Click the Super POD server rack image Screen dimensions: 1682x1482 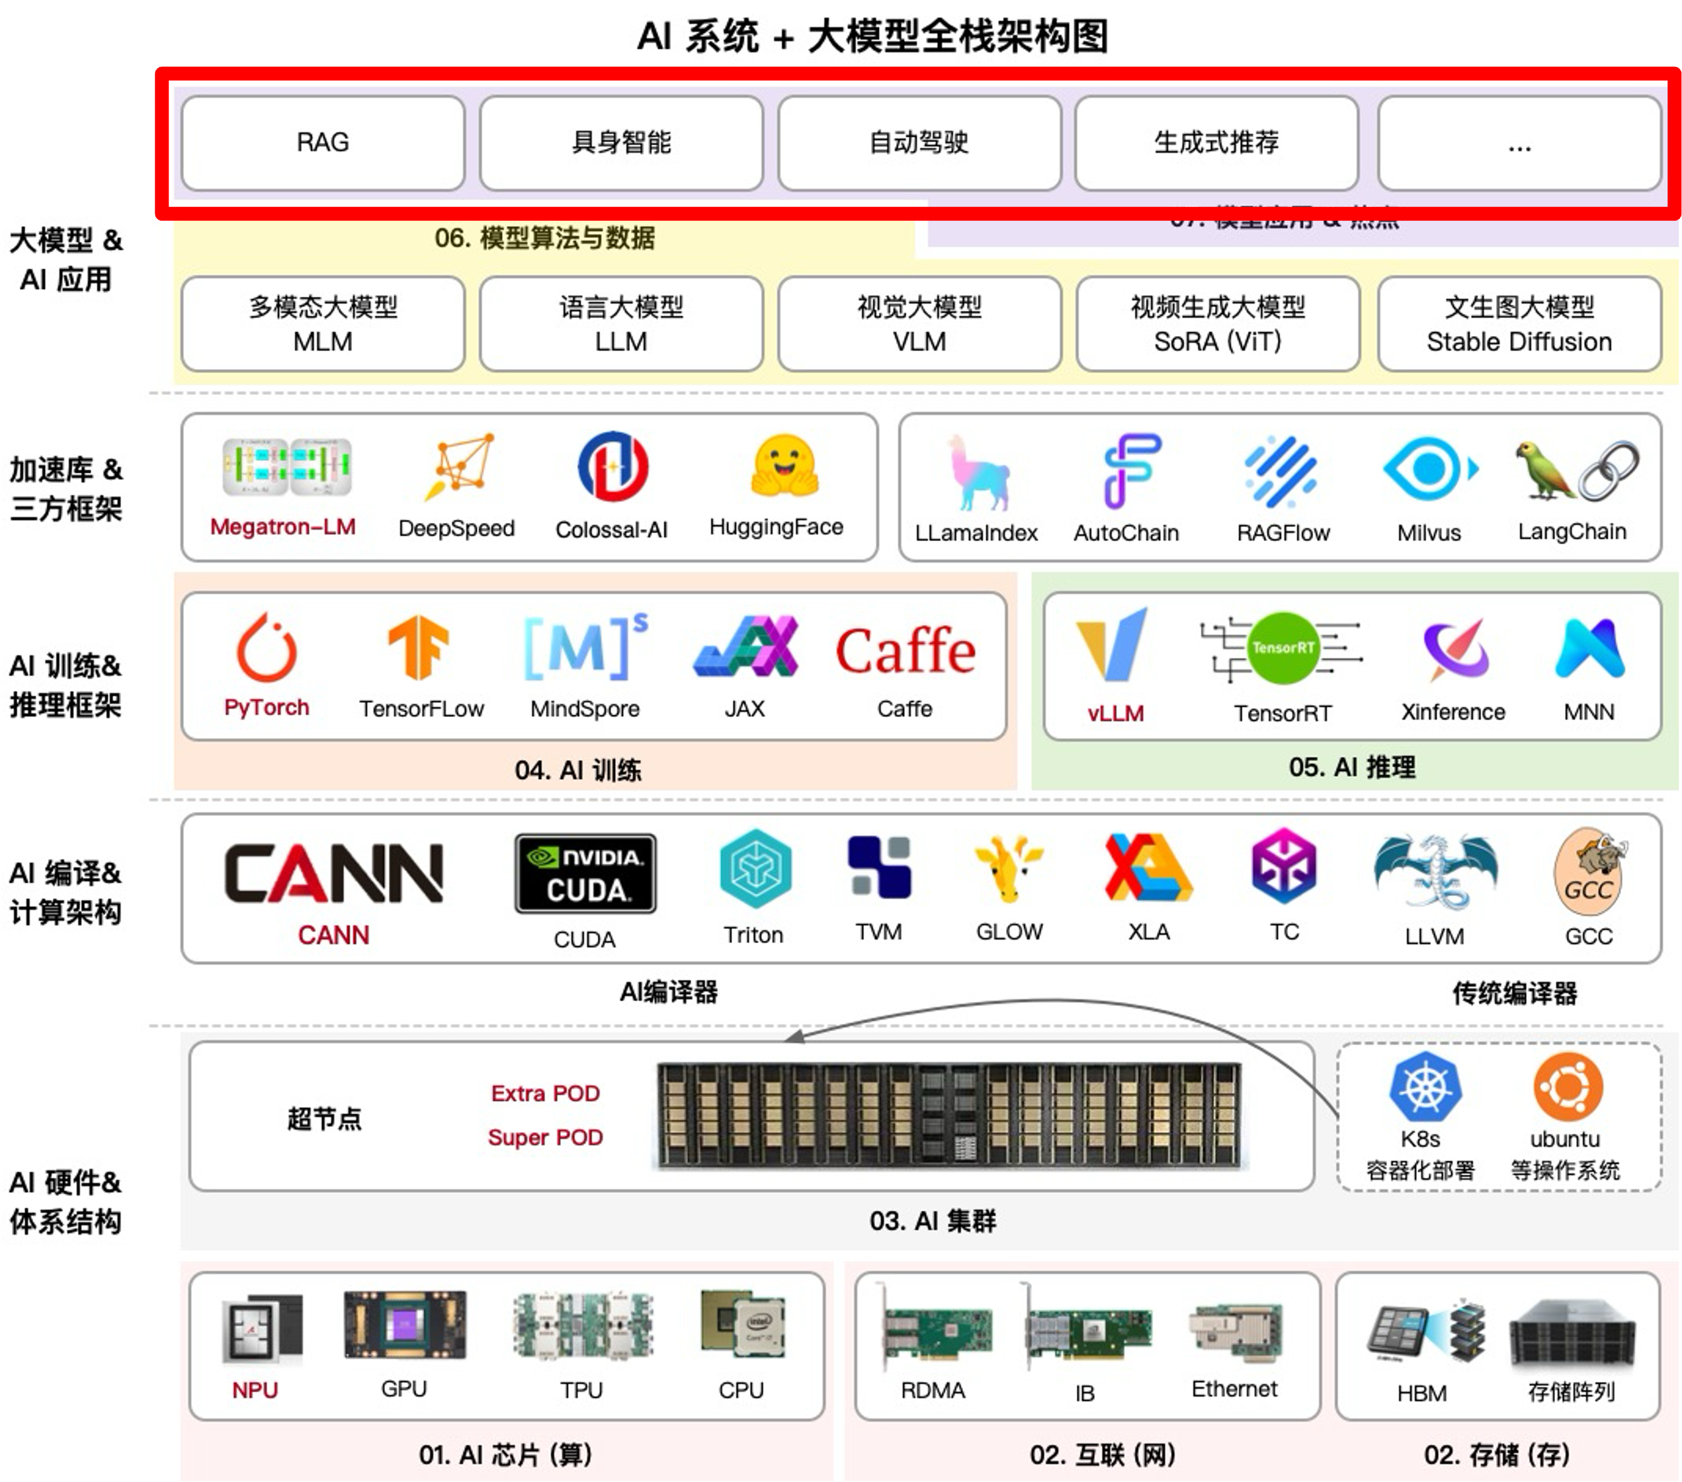tap(948, 1114)
